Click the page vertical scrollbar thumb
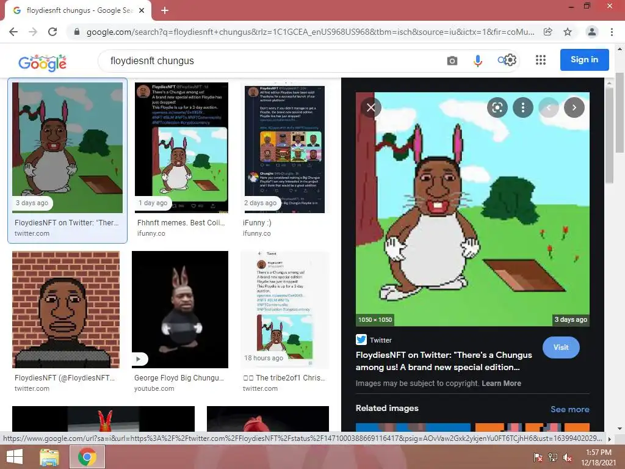Image resolution: width=625 pixels, height=469 pixels. pos(620,112)
